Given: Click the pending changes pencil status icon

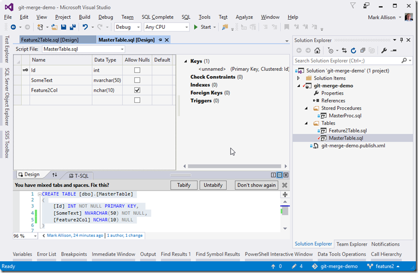Looking at the screenshot, I should coord(294,266).
